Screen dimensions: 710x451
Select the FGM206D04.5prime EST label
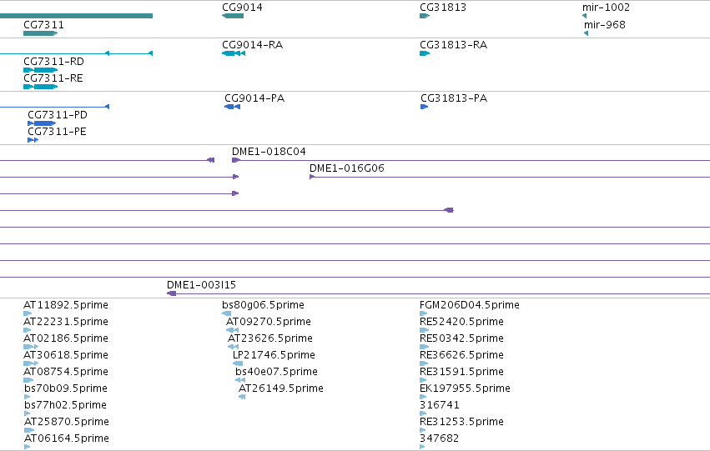(x=470, y=305)
